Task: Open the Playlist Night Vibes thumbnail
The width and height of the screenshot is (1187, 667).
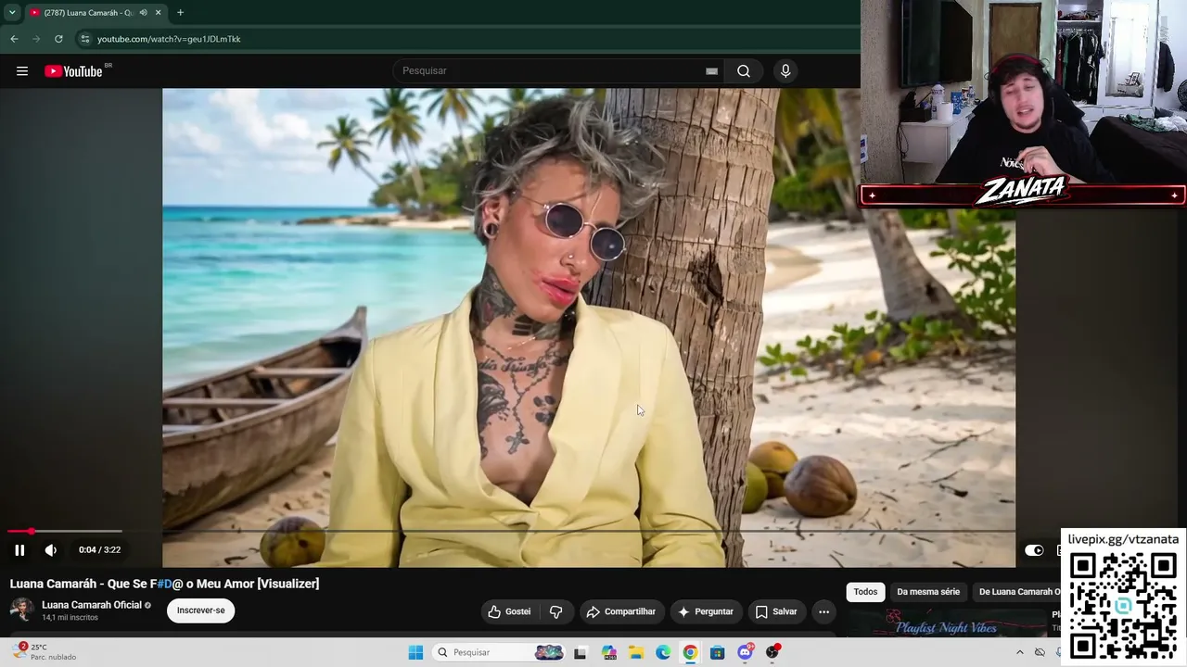Action: click(946, 623)
